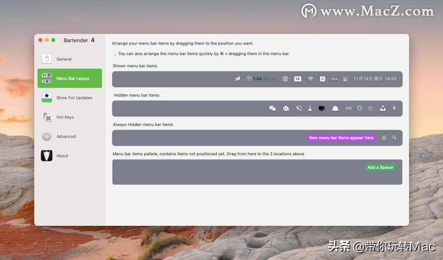Click the ellipsis overflow icon in shown items

[x=334, y=79]
